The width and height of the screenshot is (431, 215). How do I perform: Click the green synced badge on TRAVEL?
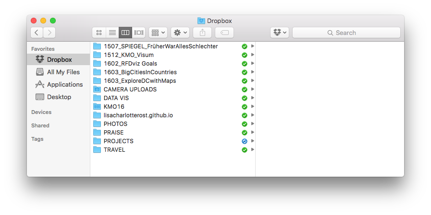click(x=245, y=150)
